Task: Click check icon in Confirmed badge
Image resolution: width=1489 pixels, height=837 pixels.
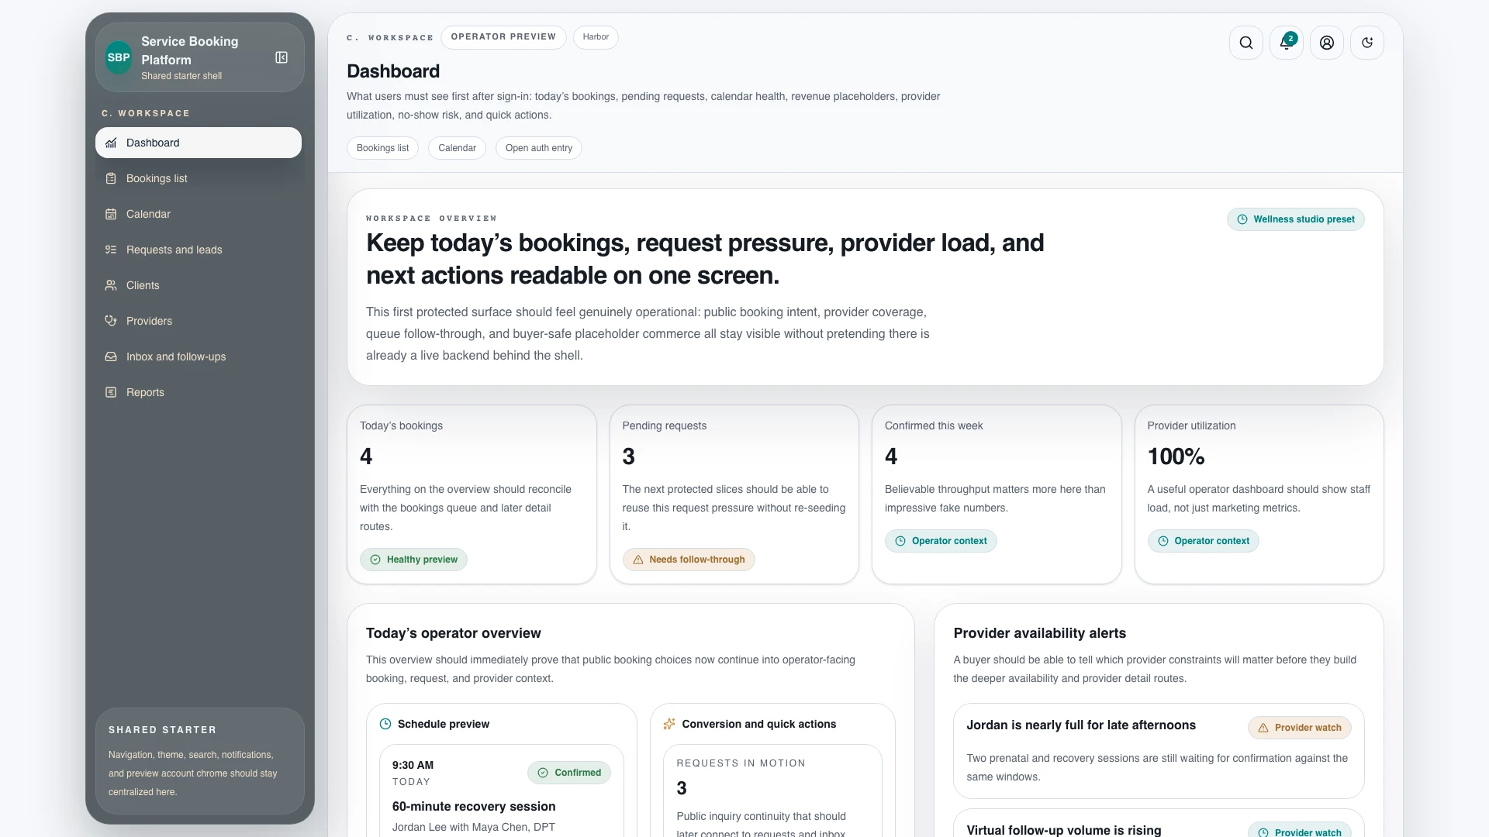Action: pyautogui.click(x=543, y=773)
